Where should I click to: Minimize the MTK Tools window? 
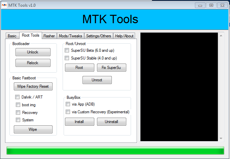coord(200,5)
